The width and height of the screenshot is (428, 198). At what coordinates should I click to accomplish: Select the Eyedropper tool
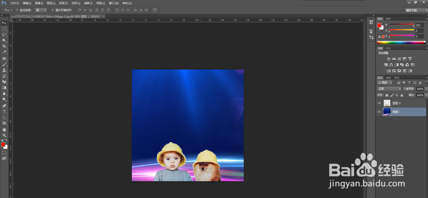point(4,52)
